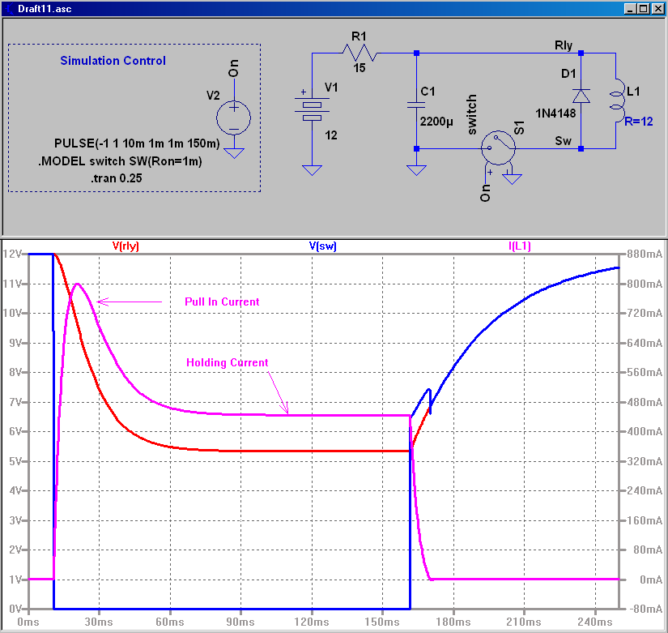Click the ground symbol under C1
The image size is (668, 633).
[416, 170]
